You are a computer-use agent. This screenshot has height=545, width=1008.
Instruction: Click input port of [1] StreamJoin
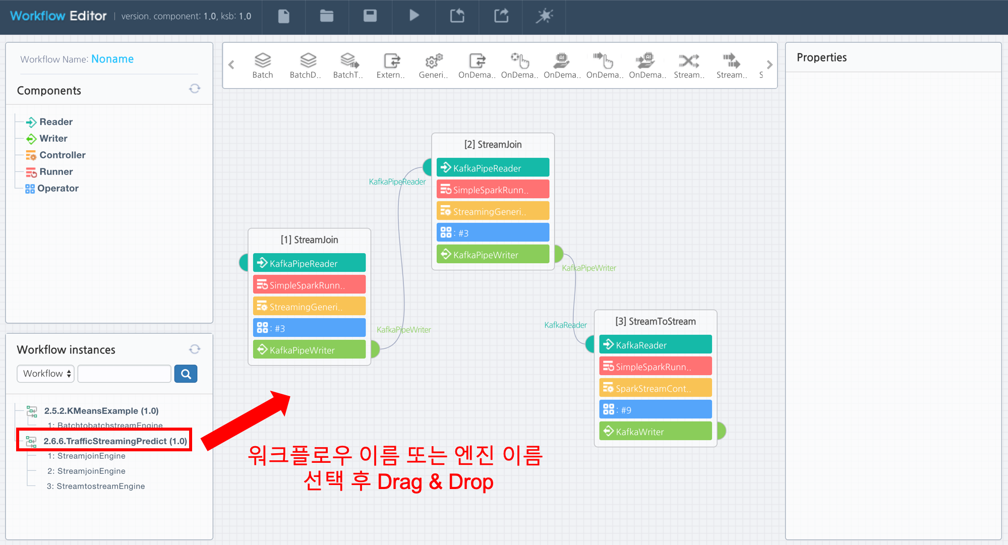click(x=244, y=263)
